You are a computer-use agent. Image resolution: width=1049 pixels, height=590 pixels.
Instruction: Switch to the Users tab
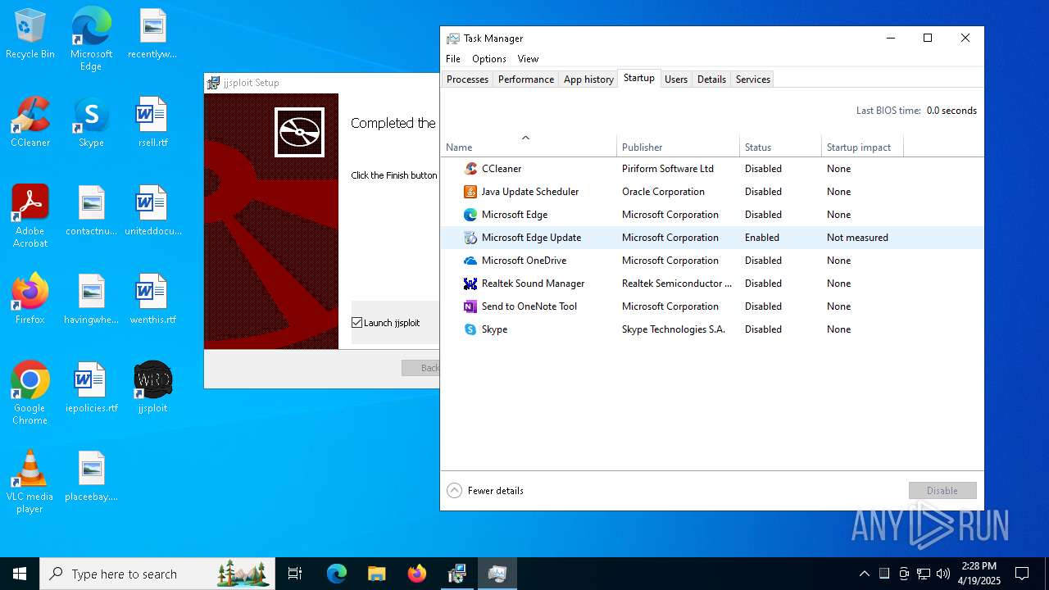pos(676,79)
